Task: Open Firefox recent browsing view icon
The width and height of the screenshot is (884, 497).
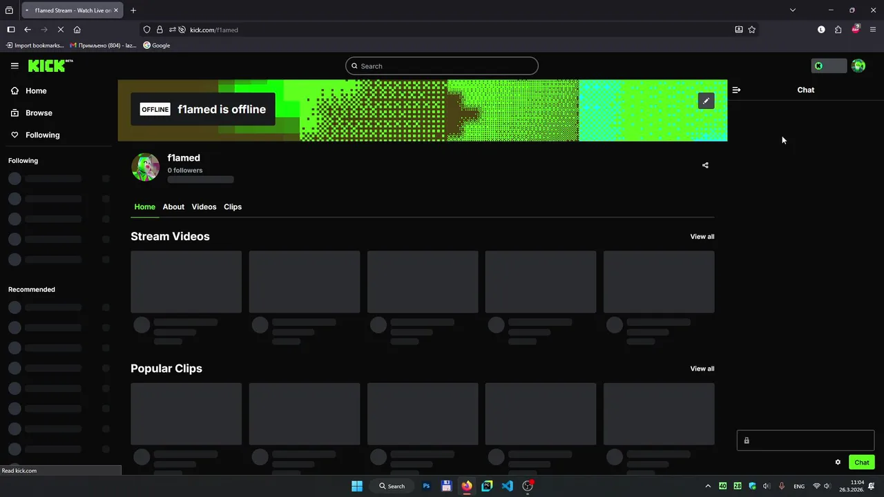Action: pos(9,10)
